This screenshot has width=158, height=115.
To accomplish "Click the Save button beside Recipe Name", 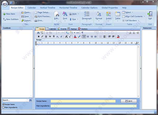I will [x=129, y=101].
